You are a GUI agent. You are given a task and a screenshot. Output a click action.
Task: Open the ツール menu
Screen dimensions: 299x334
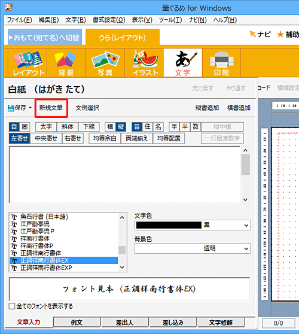(170, 20)
